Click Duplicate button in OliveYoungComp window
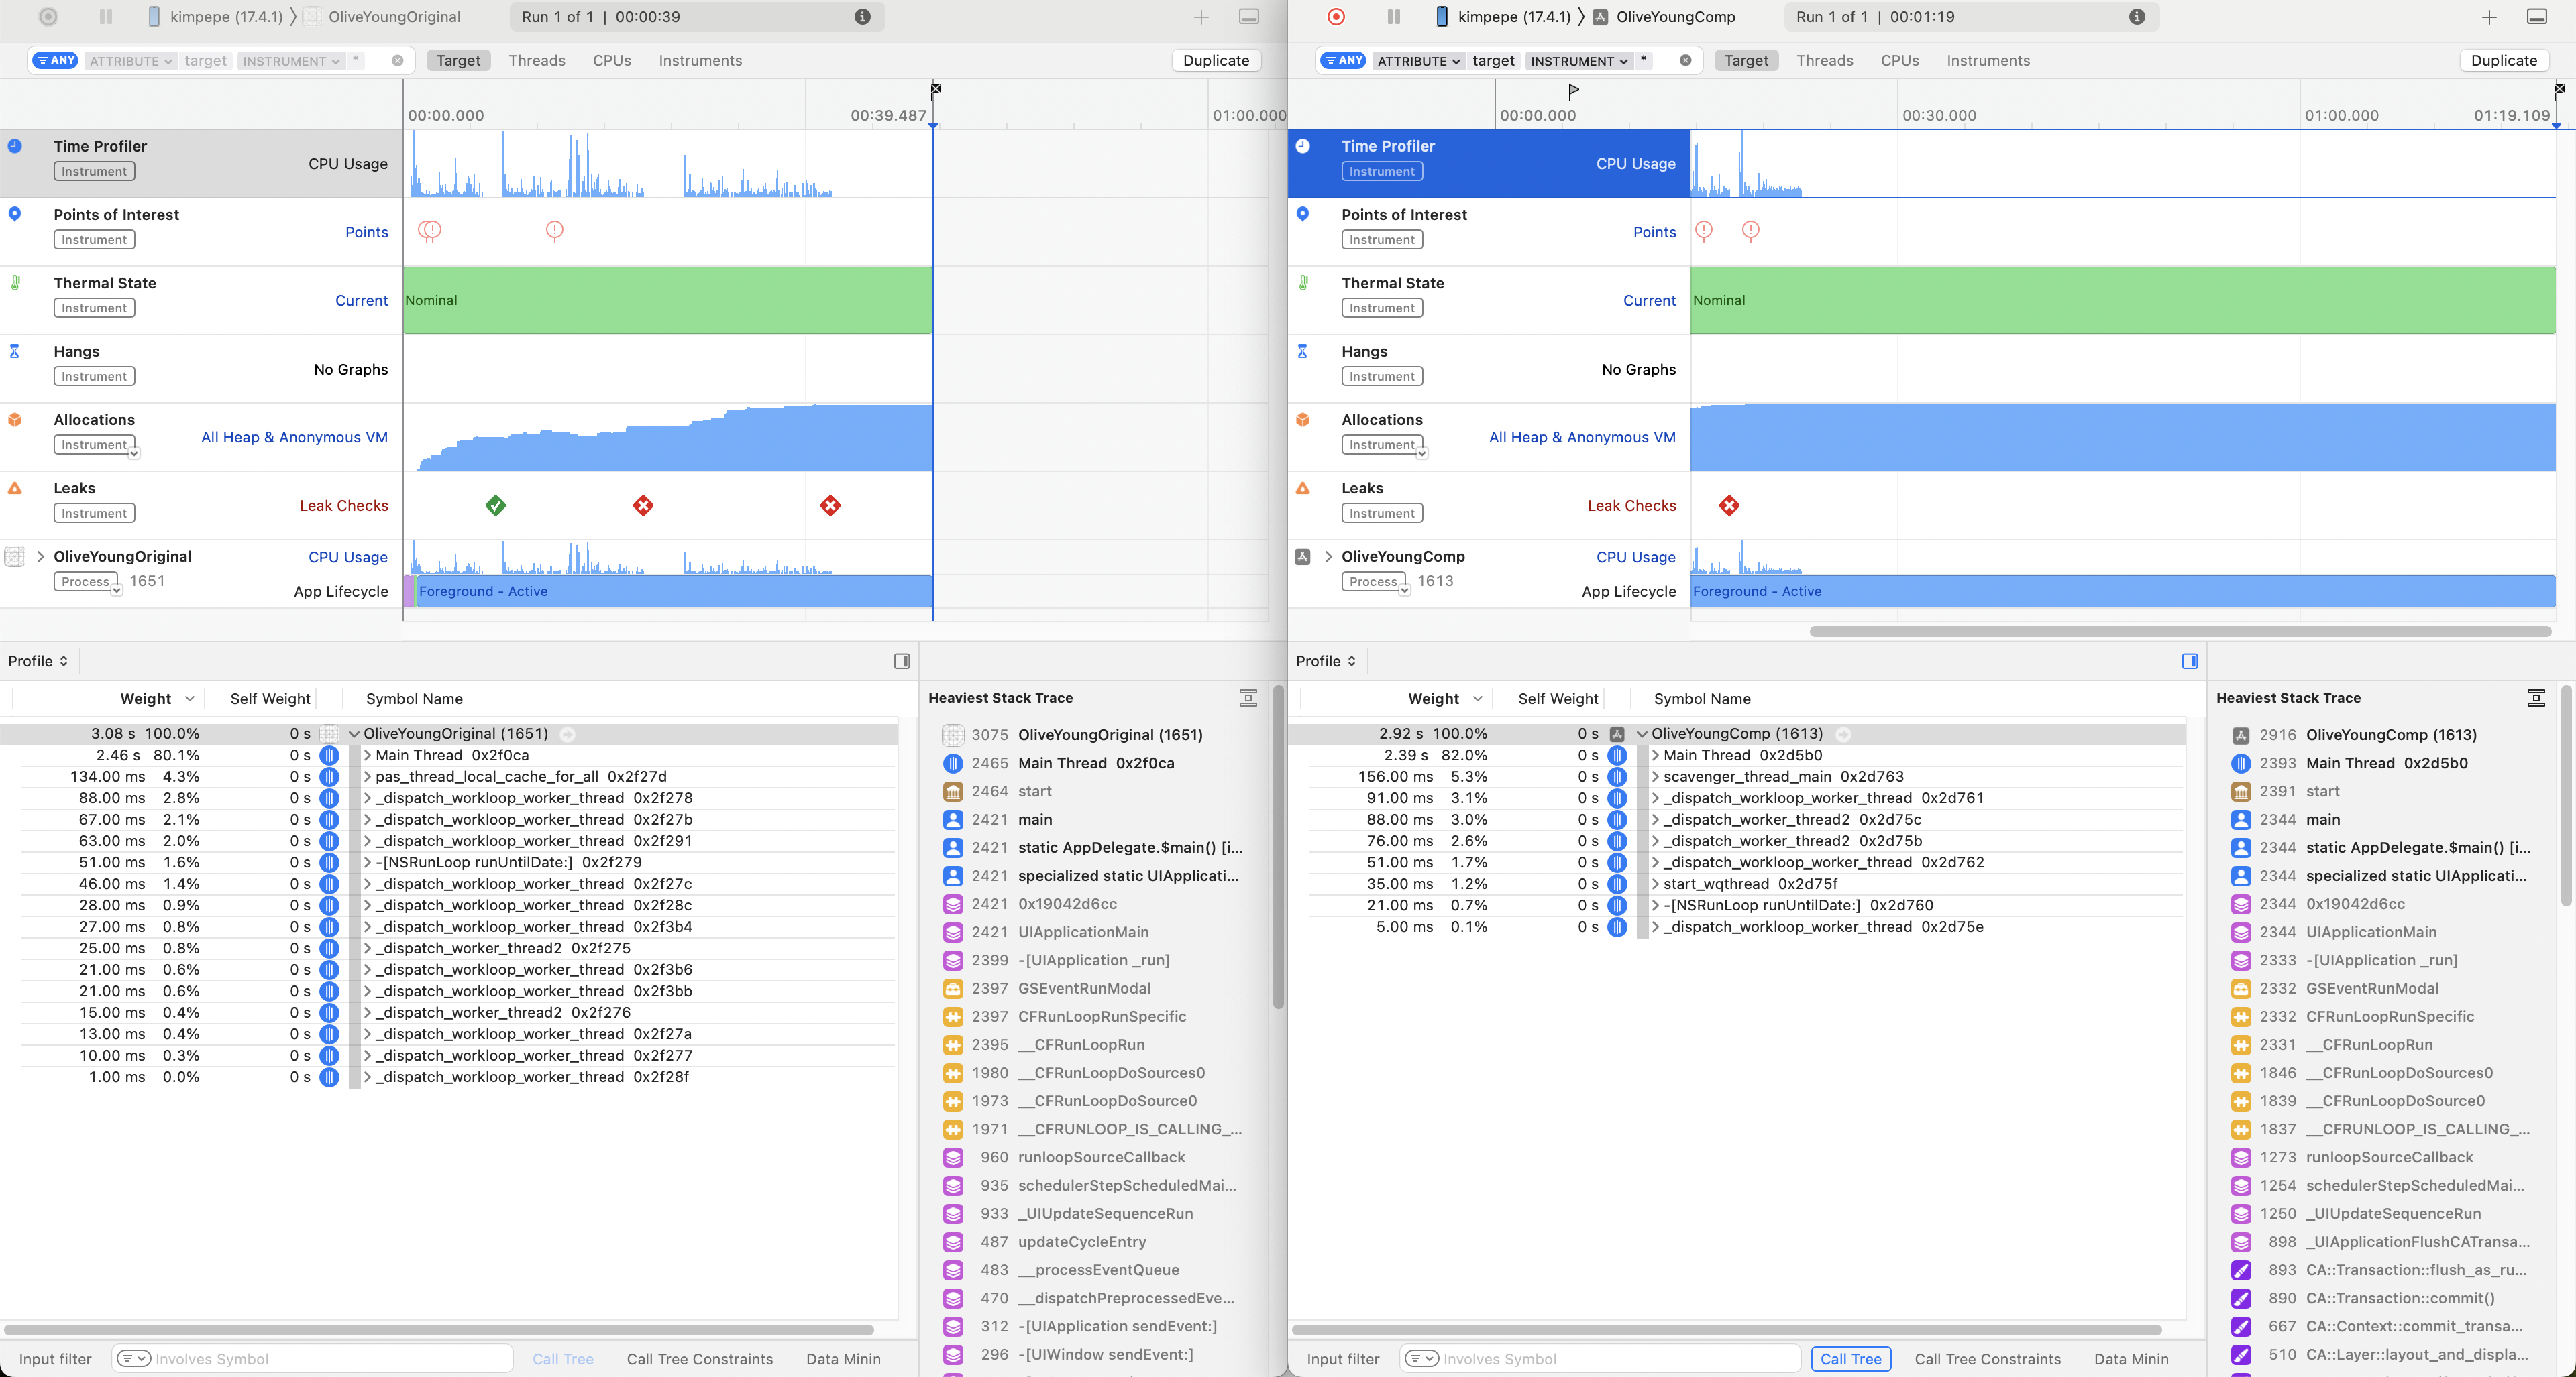Image resolution: width=2576 pixels, height=1377 pixels. (x=2504, y=60)
